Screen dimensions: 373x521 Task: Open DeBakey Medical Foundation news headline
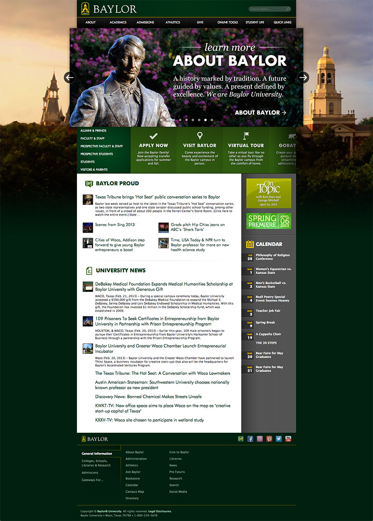tap(164, 287)
